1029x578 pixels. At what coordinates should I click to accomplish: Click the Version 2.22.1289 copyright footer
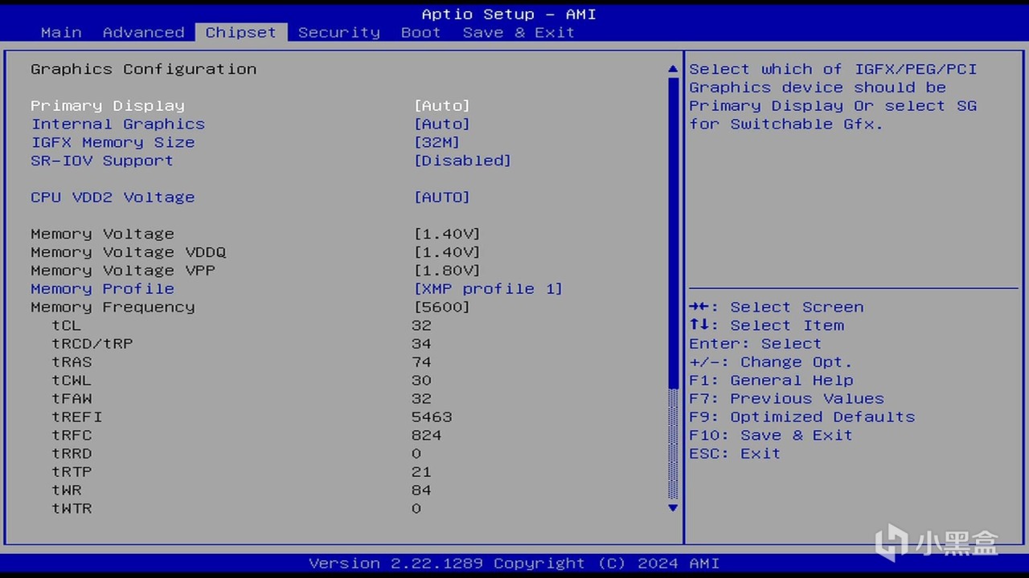click(x=514, y=564)
